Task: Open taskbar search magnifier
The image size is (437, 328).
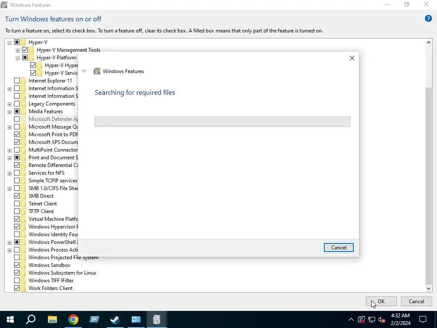Action: (x=31, y=319)
